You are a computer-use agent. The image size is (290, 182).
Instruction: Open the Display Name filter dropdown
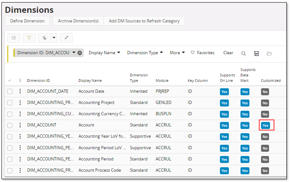coord(104,53)
